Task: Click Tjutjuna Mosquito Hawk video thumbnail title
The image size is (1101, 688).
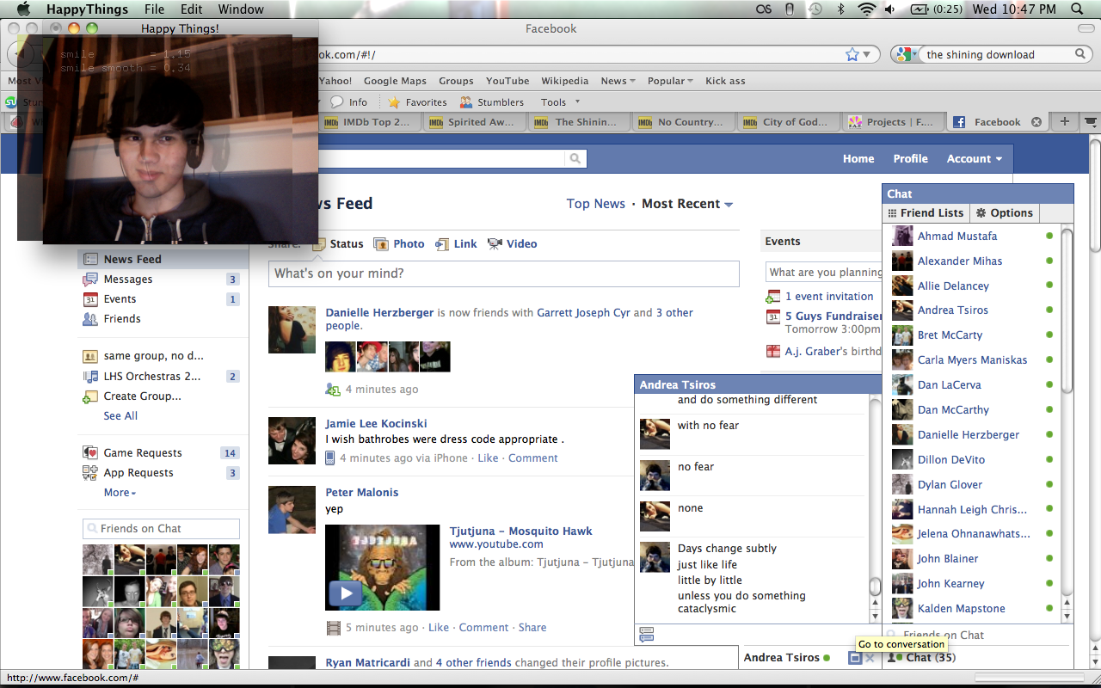Action: tap(520, 531)
